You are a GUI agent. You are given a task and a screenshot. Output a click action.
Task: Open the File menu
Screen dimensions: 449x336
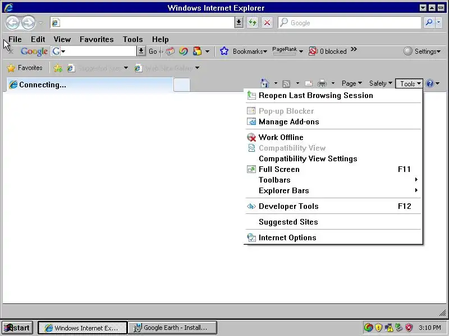15,39
